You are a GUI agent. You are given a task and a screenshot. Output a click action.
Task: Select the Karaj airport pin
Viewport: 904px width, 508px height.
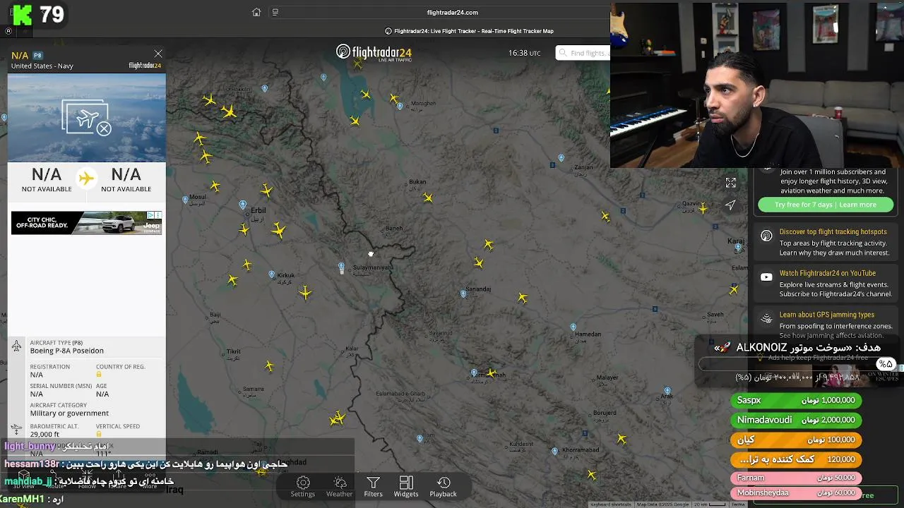[x=738, y=248]
